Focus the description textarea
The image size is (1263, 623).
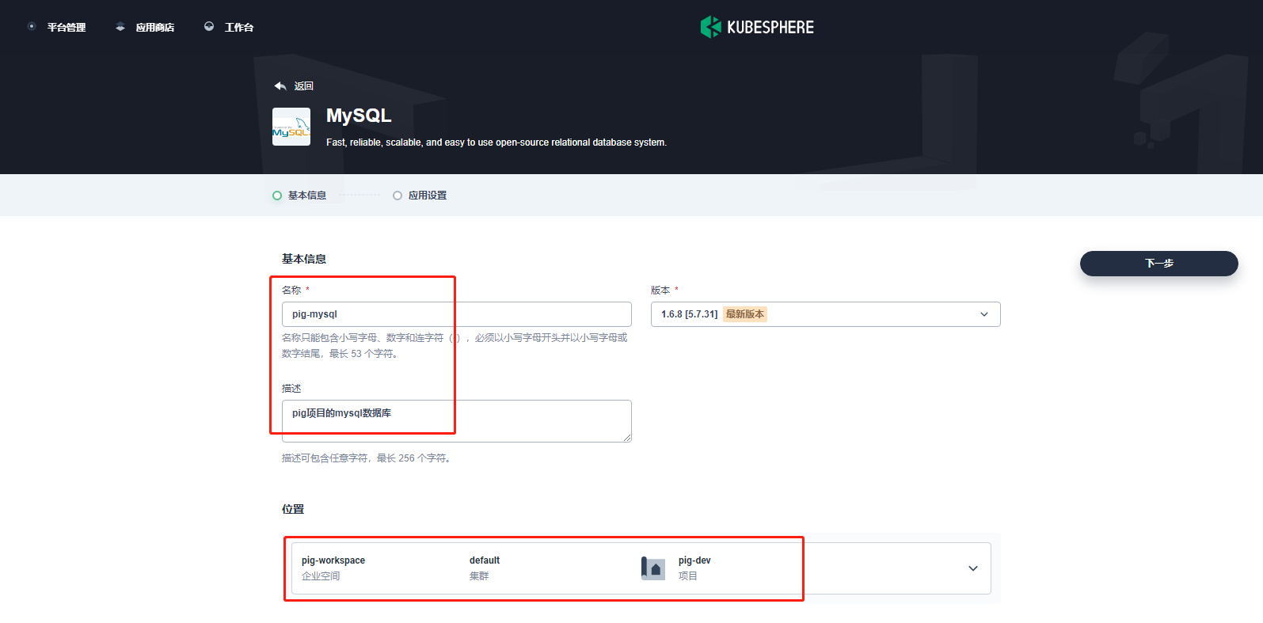coord(457,421)
